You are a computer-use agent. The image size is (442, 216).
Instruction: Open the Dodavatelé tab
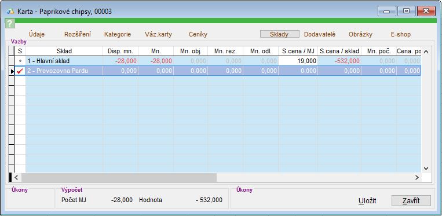(x=320, y=34)
